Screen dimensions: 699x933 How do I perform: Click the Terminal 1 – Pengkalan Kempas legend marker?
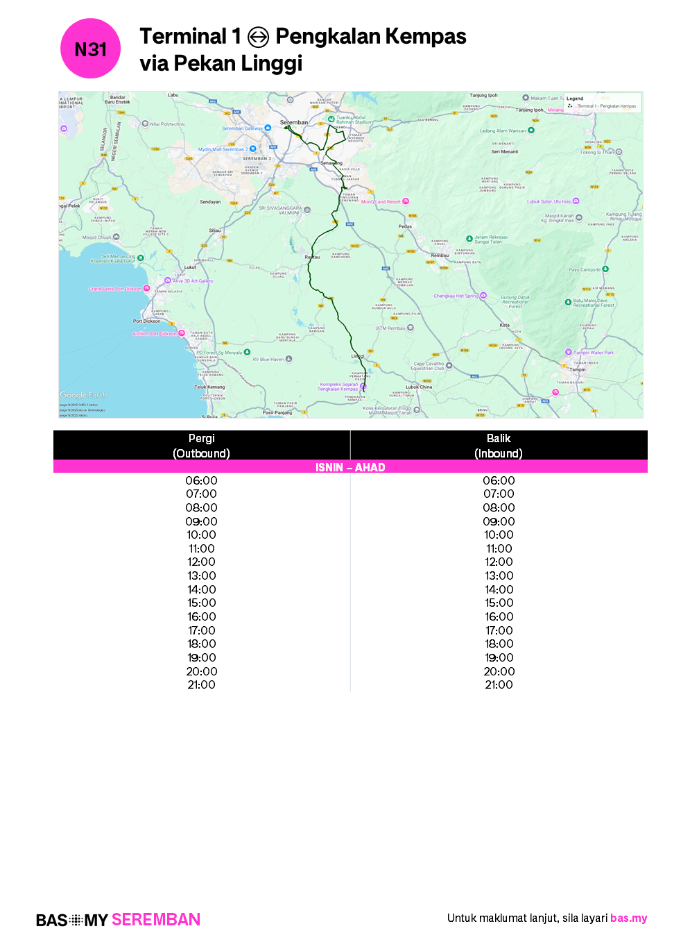coord(570,105)
